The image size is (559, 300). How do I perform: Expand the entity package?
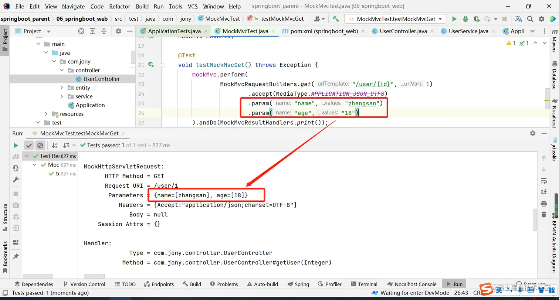[x=62, y=88]
